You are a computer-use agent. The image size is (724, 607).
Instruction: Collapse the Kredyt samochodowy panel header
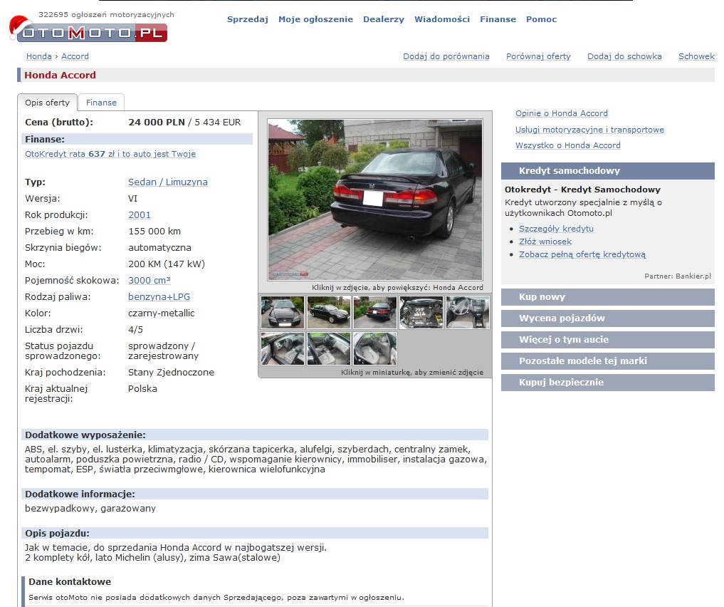[608, 170]
